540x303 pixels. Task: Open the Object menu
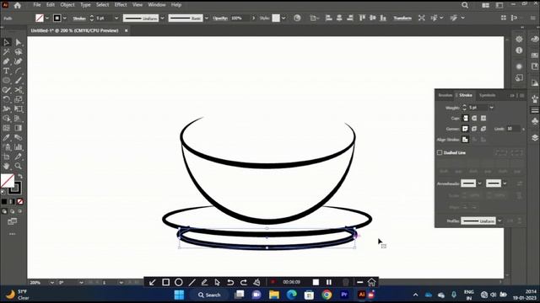pyautogui.click(x=67, y=5)
